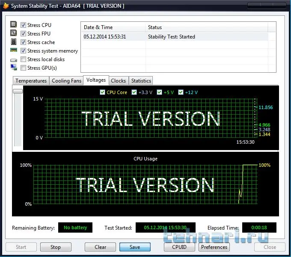Open the Statistics tab
The image size is (291, 257).
141,81
